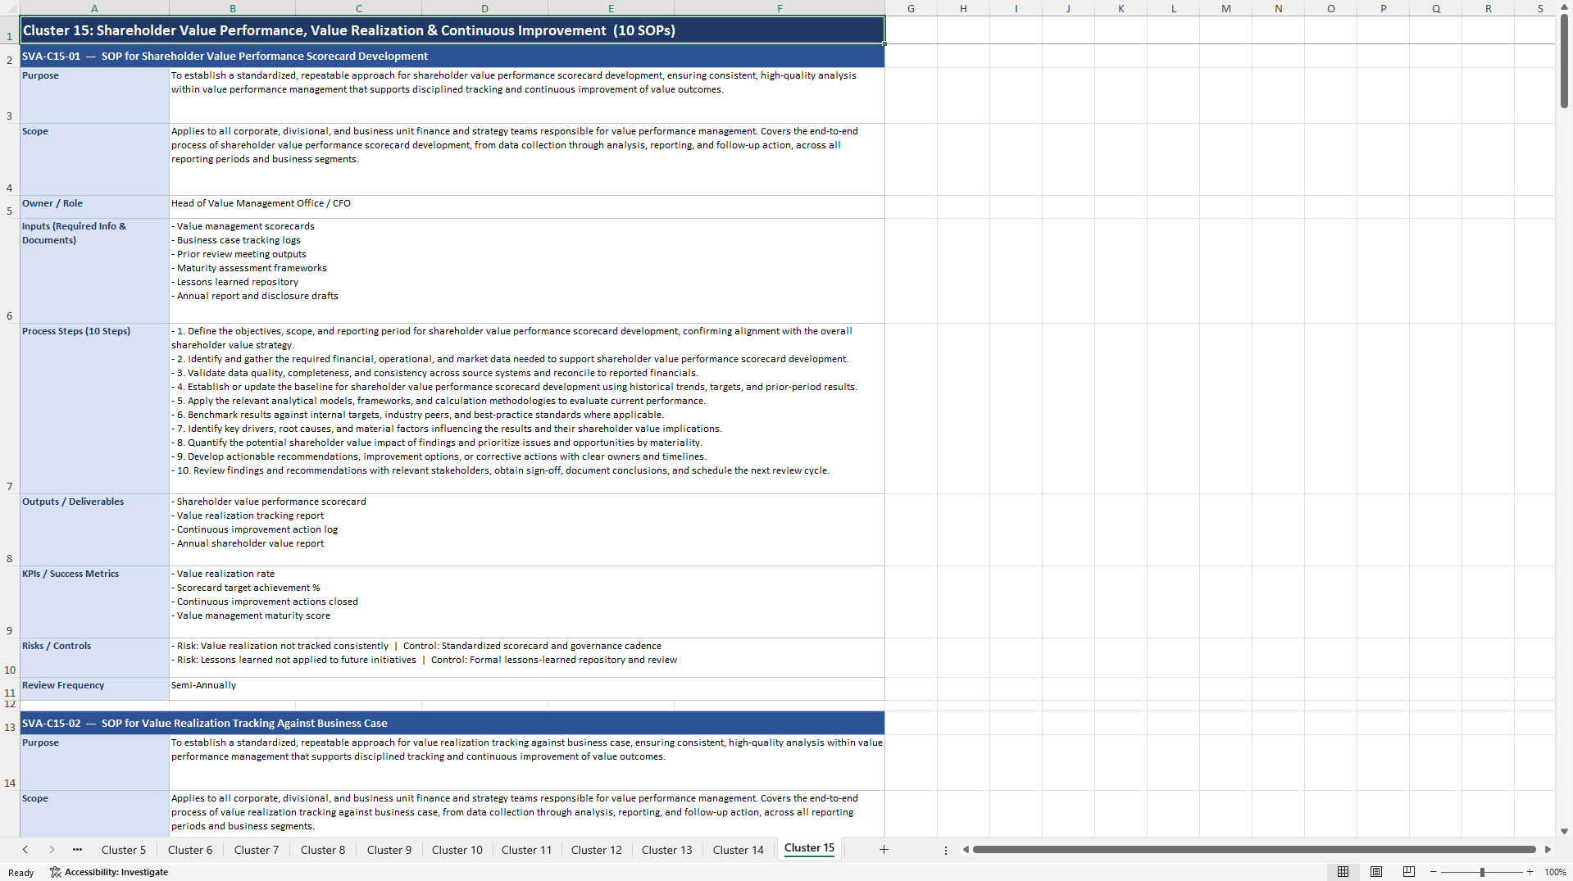Click the vertical scrollbar thumb
1573x881 pixels.
tap(1564, 61)
